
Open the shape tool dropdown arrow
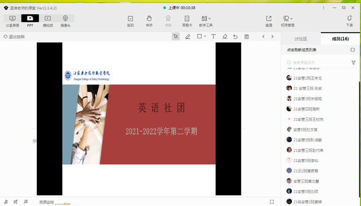[x=205, y=36]
